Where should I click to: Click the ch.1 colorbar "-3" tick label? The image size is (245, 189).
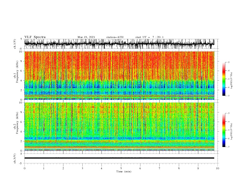(228, 62)
